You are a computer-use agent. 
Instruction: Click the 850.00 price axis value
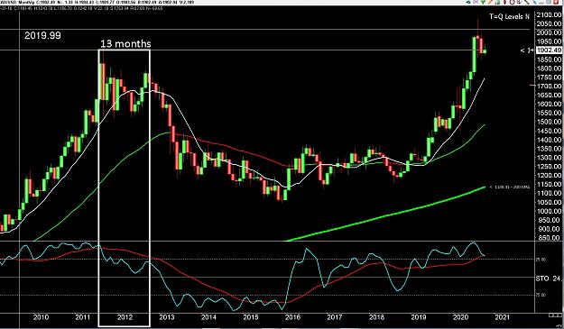[x=549, y=238]
